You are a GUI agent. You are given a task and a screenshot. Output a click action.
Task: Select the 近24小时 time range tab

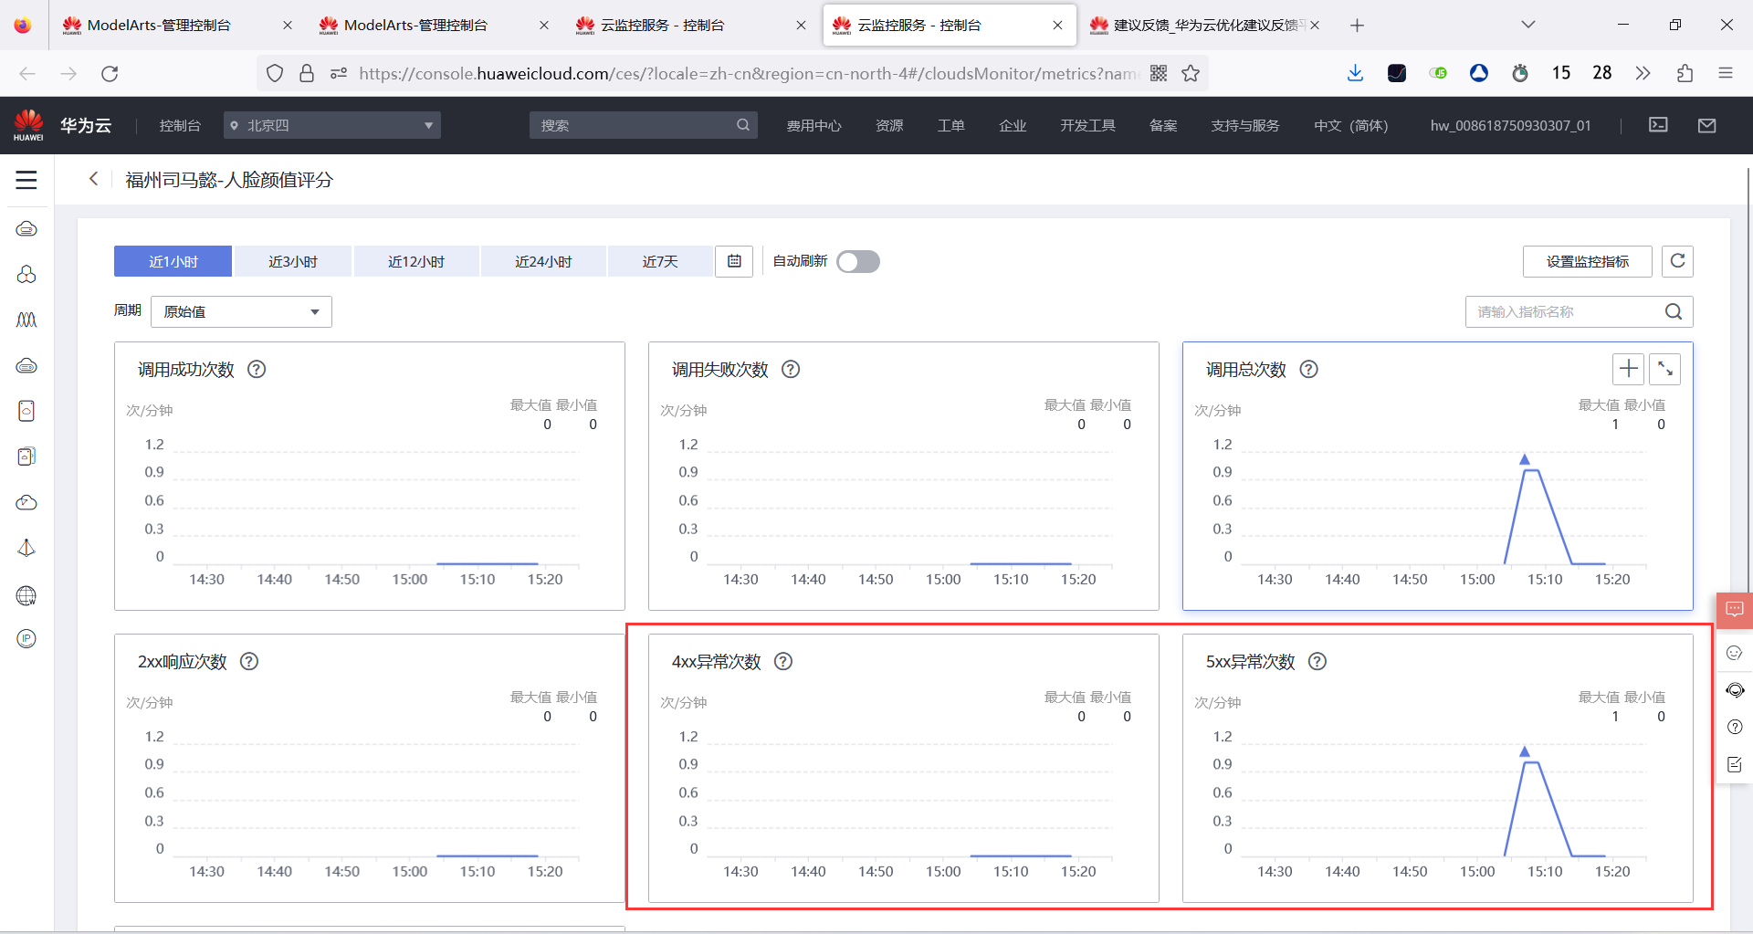pos(543,261)
